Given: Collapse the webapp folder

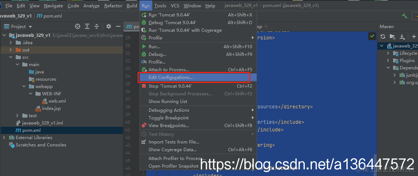Looking at the screenshot, I should tap(24, 87).
